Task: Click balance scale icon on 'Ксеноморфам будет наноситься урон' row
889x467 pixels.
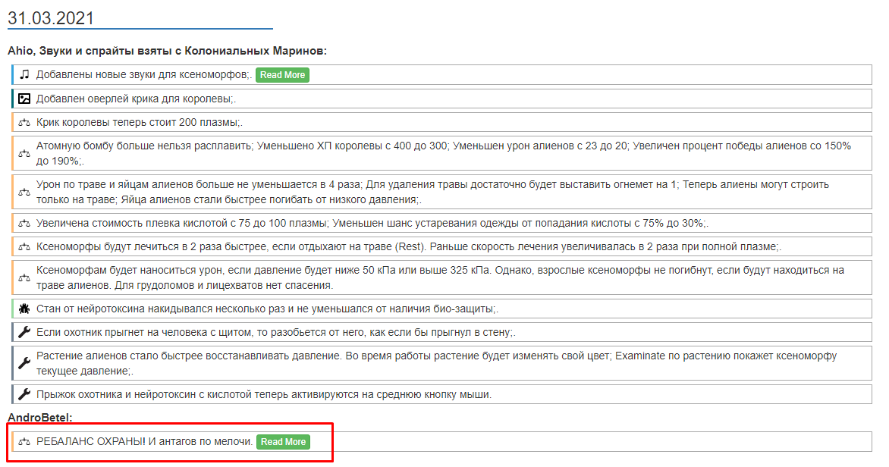Action: click(24, 277)
